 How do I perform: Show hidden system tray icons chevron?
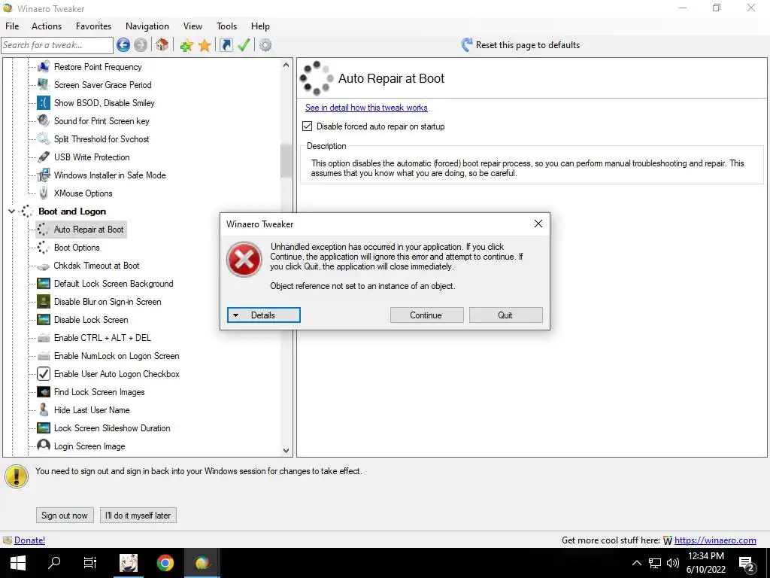[636, 563]
